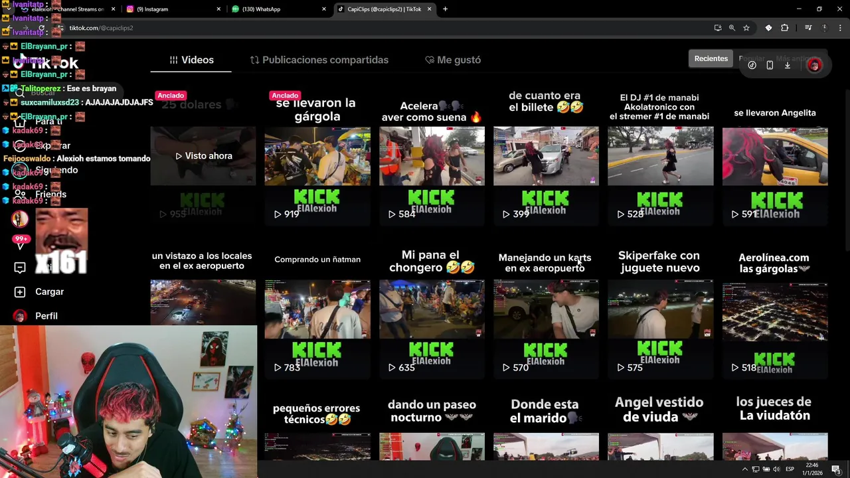850x478 pixels.
Task: Click the phone icon in floating bar
Action: click(770, 65)
